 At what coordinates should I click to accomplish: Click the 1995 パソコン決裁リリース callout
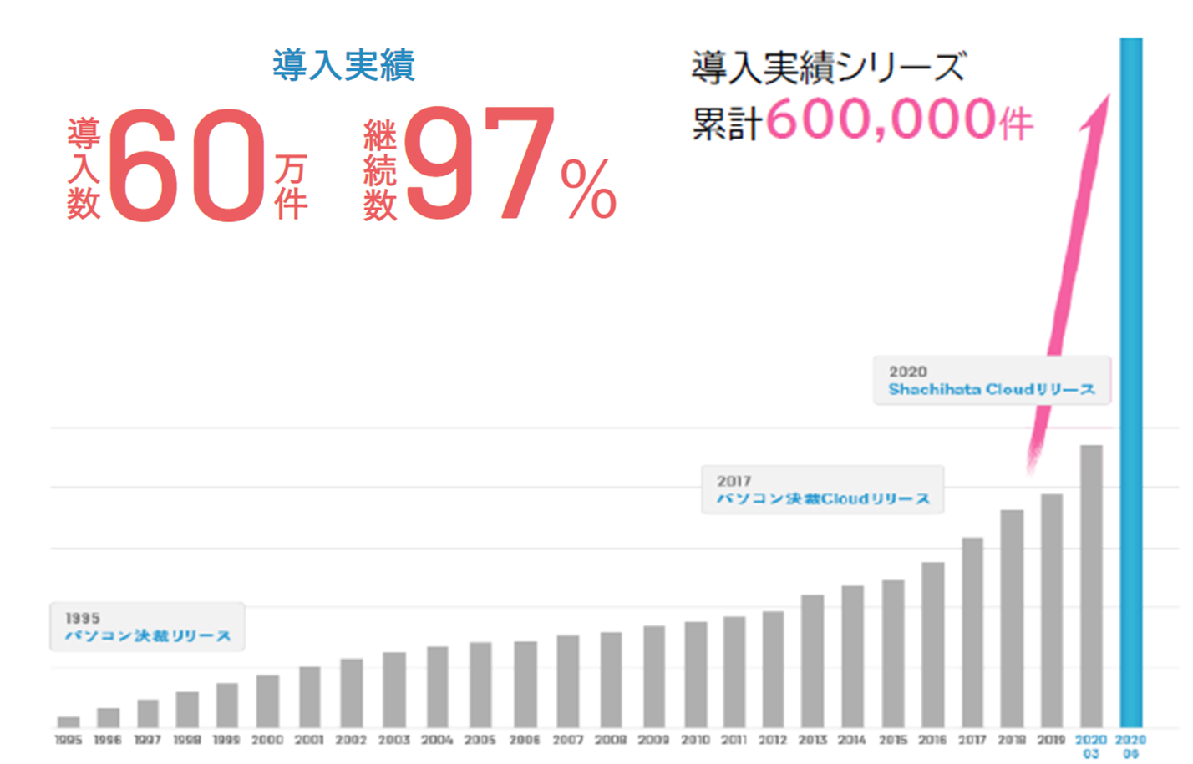pyautogui.click(x=147, y=627)
